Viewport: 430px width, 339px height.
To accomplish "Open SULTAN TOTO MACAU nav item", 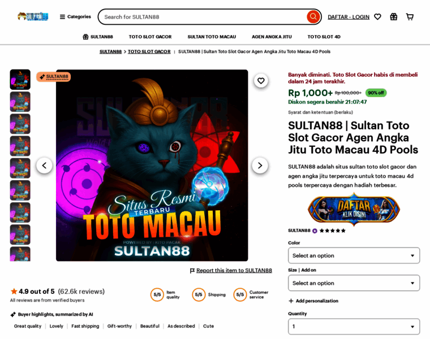I will [x=212, y=37].
